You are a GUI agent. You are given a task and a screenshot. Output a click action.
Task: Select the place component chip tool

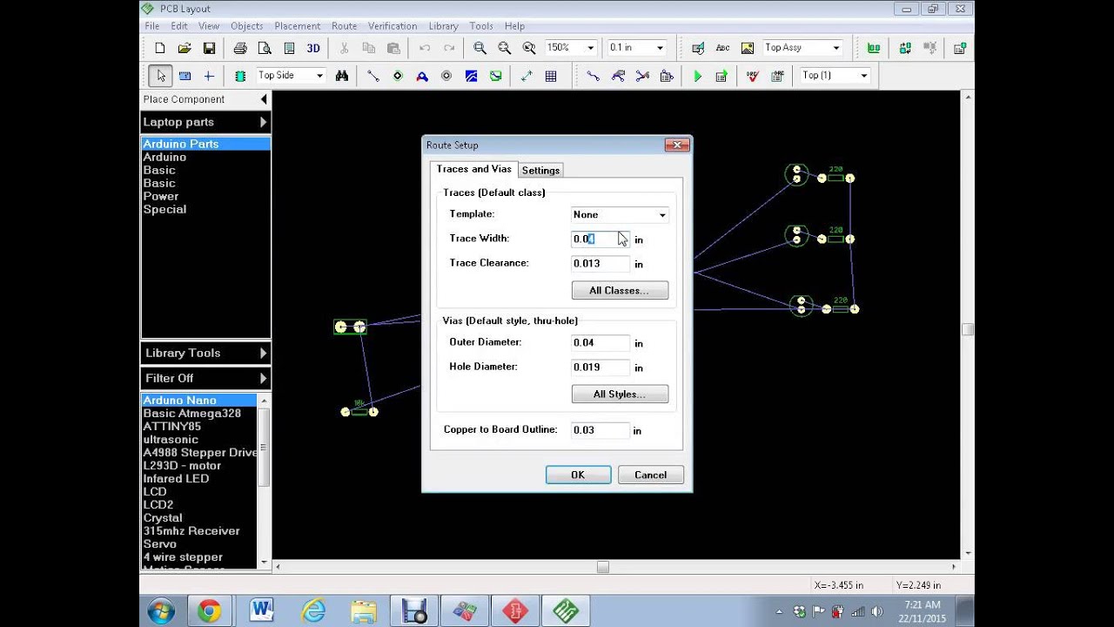pyautogui.click(x=240, y=76)
